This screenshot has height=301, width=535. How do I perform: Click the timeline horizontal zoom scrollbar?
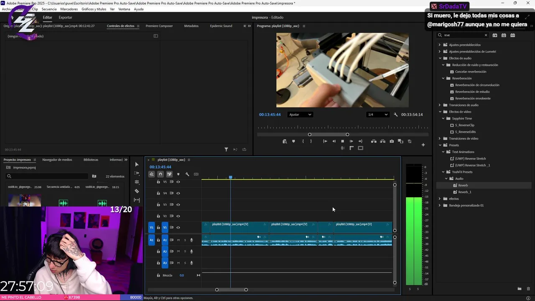[x=232, y=290]
